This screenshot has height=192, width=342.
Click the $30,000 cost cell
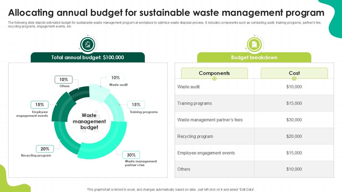coord(294,120)
